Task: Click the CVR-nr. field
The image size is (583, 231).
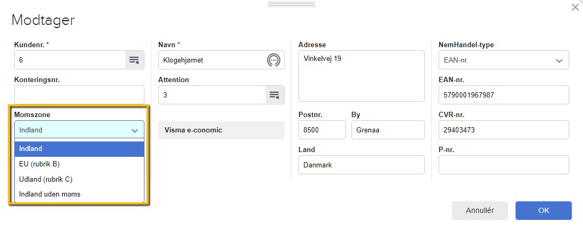Action: pos(503,130)
